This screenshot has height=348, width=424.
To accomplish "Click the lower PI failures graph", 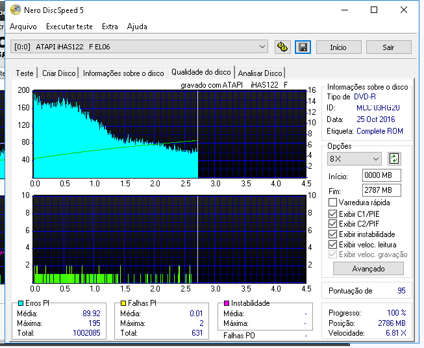I will [169, 239].
